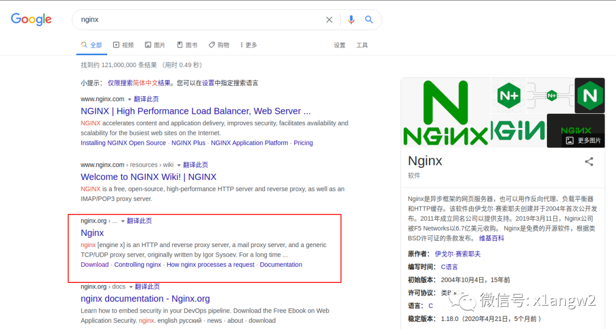This screenshot has width=616, height=329.
Task: Open nginx documentation - Nginx.org result
Action: pyautogui.click(x=145, y=299)
